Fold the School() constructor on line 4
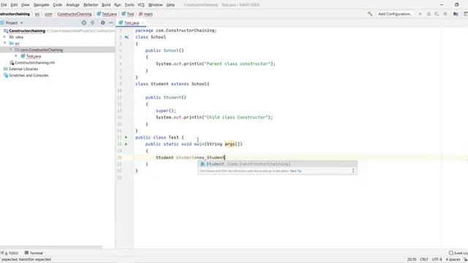The width and height of the screenshot is (468, 263). (x=133, y=50)
